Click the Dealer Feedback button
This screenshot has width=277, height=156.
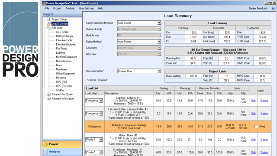tap(258, 8)
